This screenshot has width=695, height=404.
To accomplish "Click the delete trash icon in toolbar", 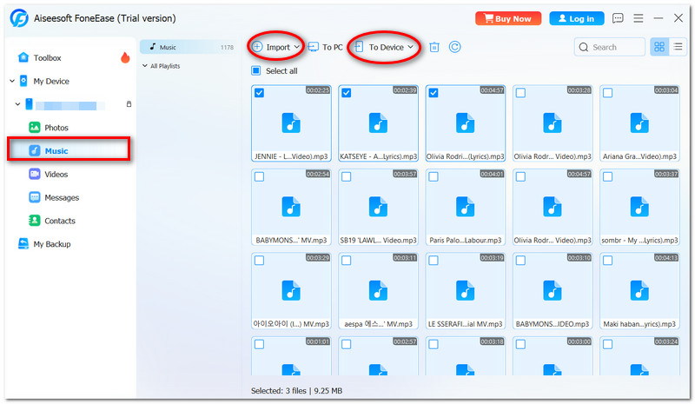I will [434, 47].
